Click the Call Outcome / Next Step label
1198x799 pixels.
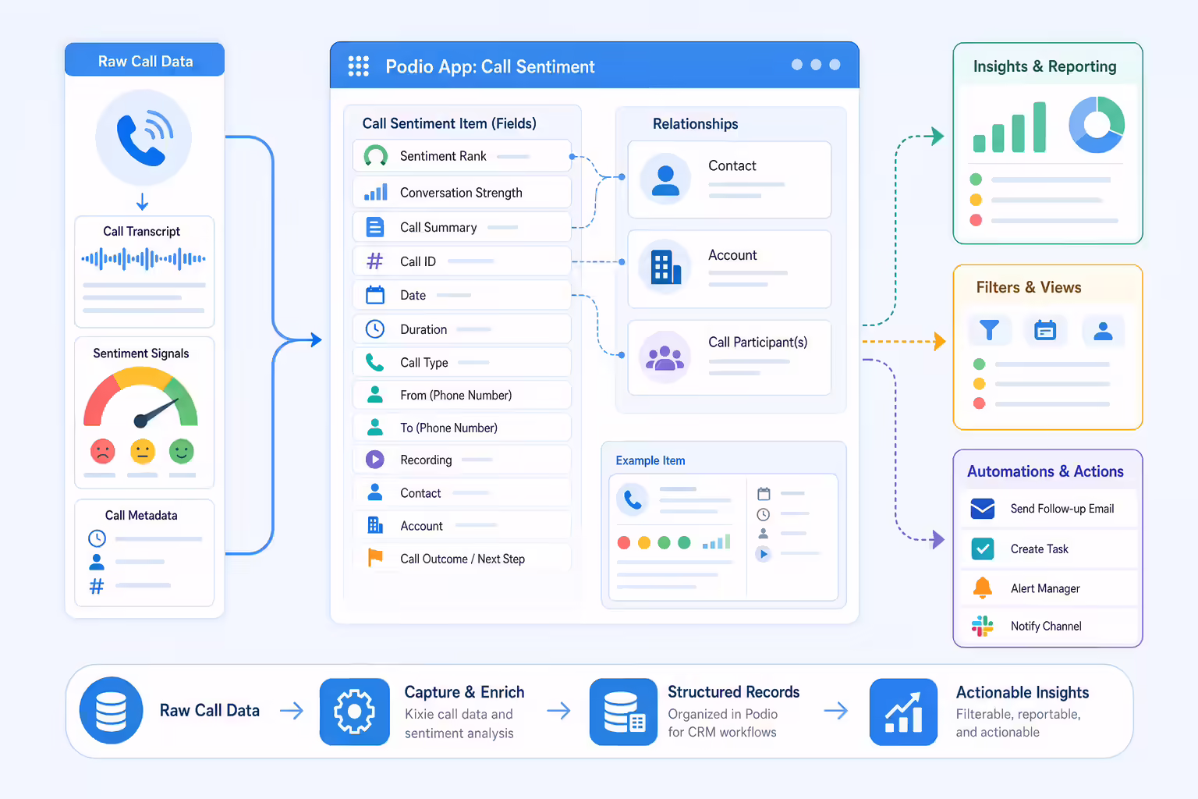pyautogui.click(x=463, y=559)
